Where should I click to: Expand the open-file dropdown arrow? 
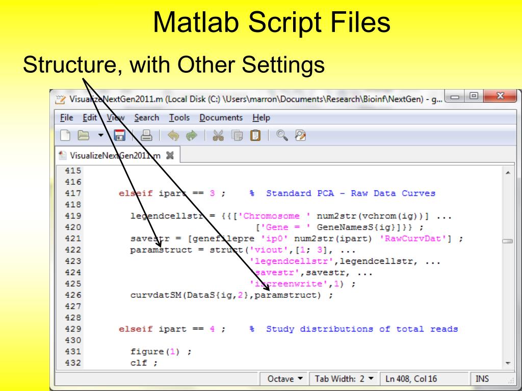click(x=100, y=135)
